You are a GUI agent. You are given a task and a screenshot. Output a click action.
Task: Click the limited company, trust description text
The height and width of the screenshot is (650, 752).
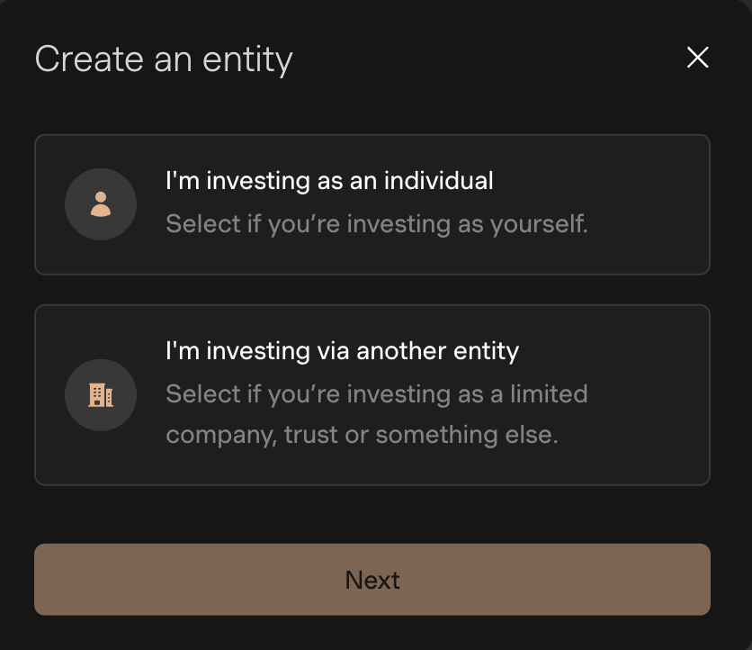click(x=377, y=414)
